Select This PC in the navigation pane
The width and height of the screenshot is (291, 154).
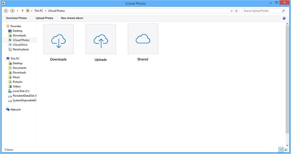(15, 59)
